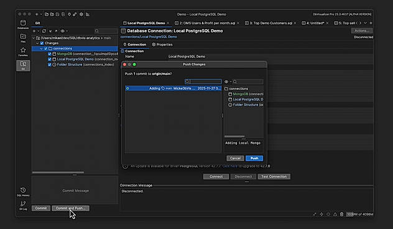Open SQL History from the sidebar
Viewport: 393px width, 229px height.
[x=23, y=192]
